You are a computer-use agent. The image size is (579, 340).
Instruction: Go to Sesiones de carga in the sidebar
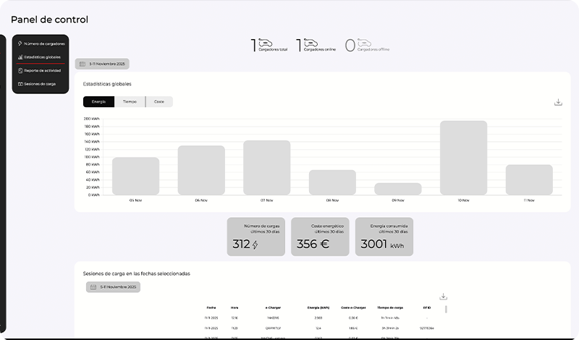pyautogui.click(x=40, y=84)
